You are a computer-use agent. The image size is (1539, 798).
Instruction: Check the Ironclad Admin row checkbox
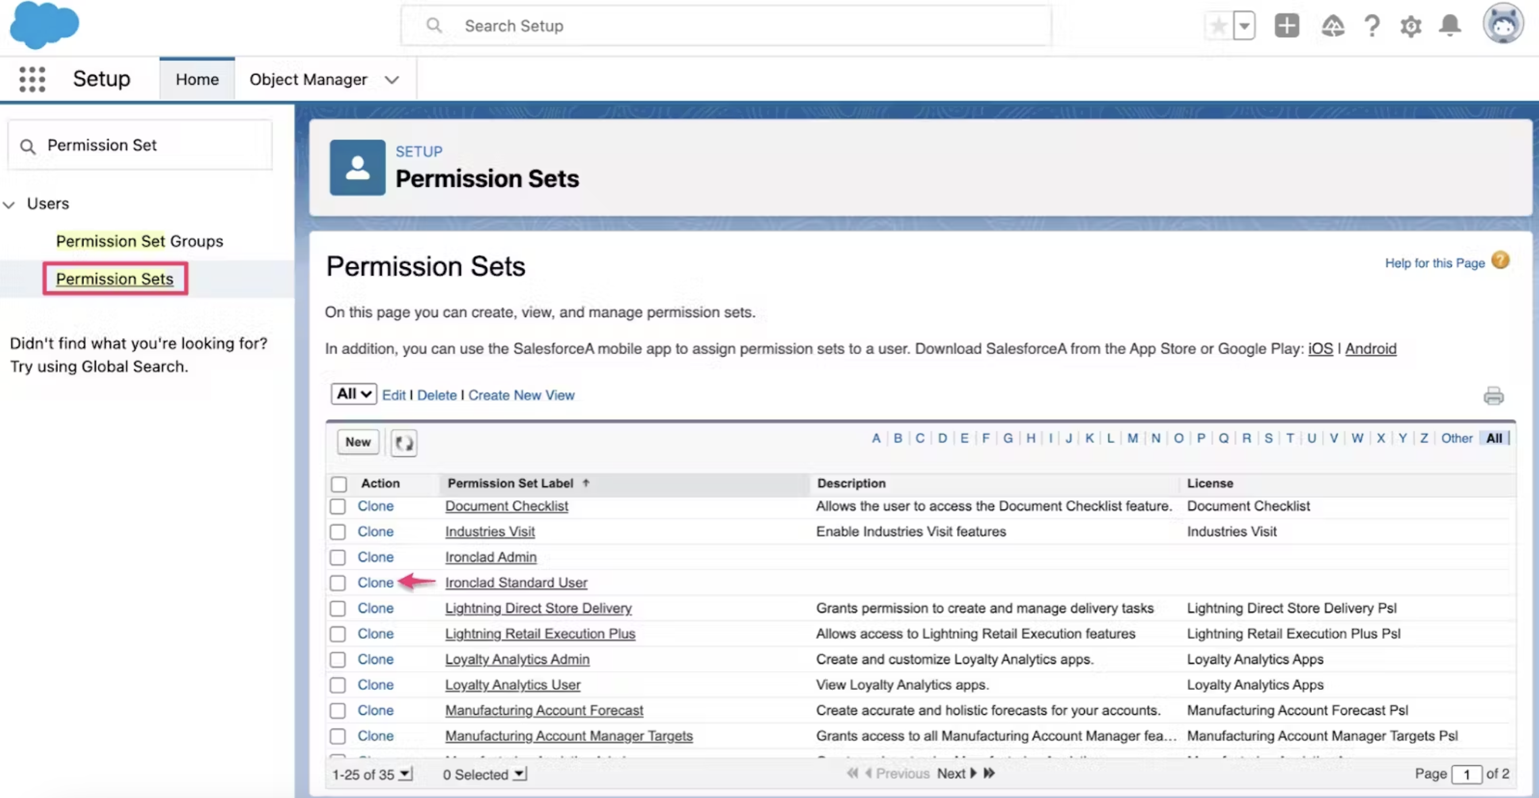pyautogui.click(x=338, y=557)
